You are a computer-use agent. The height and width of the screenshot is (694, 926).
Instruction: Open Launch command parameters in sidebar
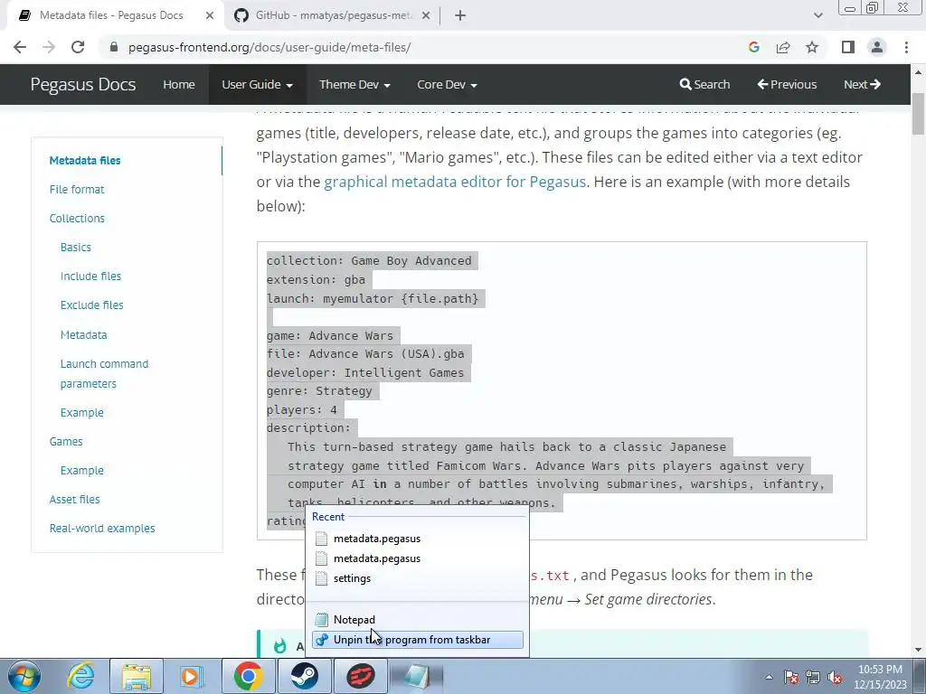click(104, 373)
